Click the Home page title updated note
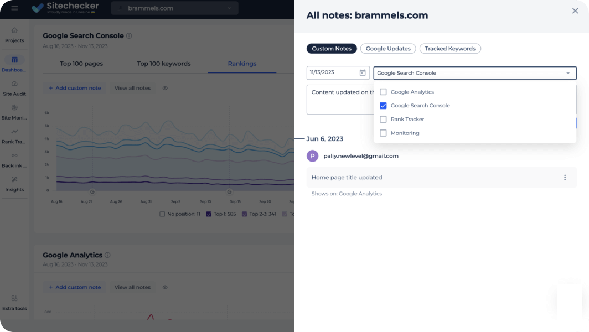Image resolution: width=589 pixels, height=332 pixels. [x=441, y=178]
